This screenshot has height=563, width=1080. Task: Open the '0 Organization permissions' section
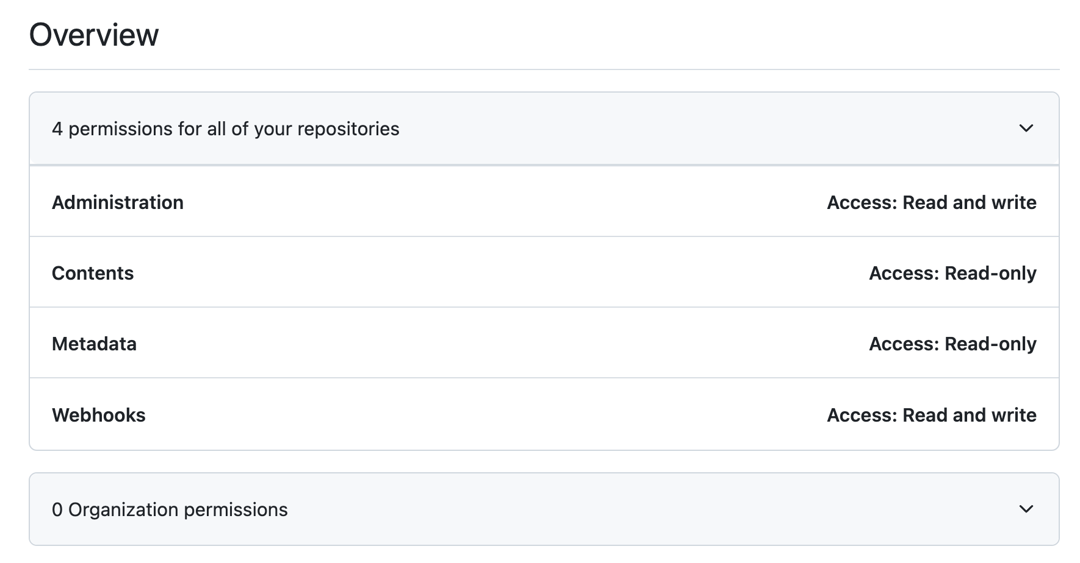(x=544, y=509)
